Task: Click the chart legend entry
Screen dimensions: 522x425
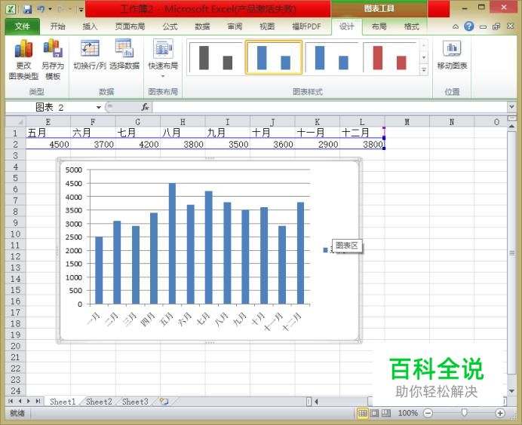Action: 335,250
